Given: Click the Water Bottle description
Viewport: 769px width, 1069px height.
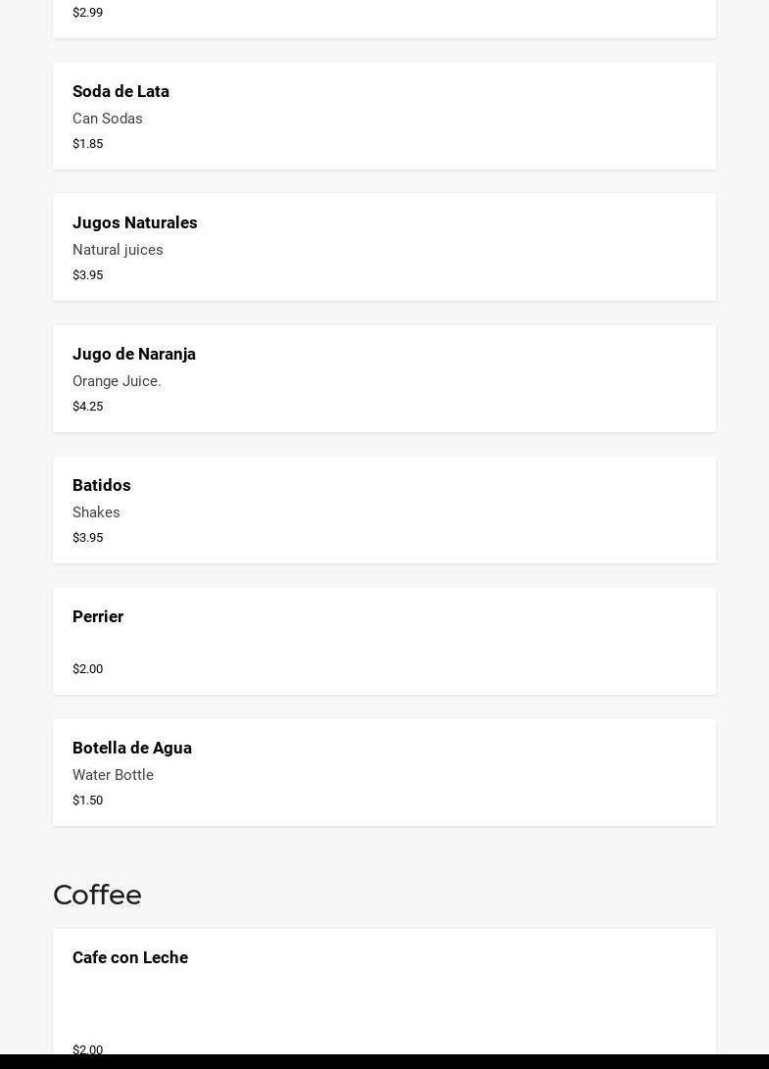Looking at the screenshot, I should [x=113, y=775].
